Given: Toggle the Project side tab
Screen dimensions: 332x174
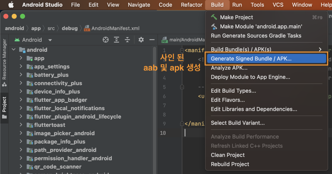Looking at the screenshot, I should 4,108.
